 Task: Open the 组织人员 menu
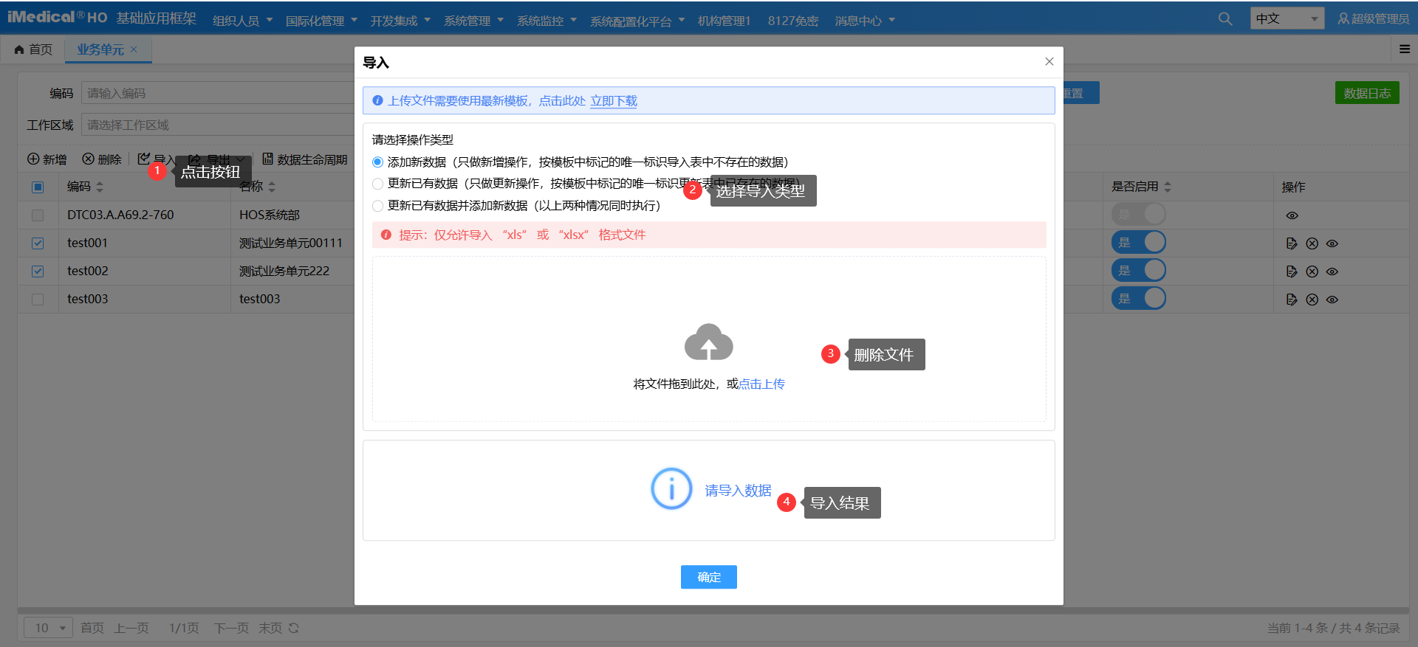(242, 21)
